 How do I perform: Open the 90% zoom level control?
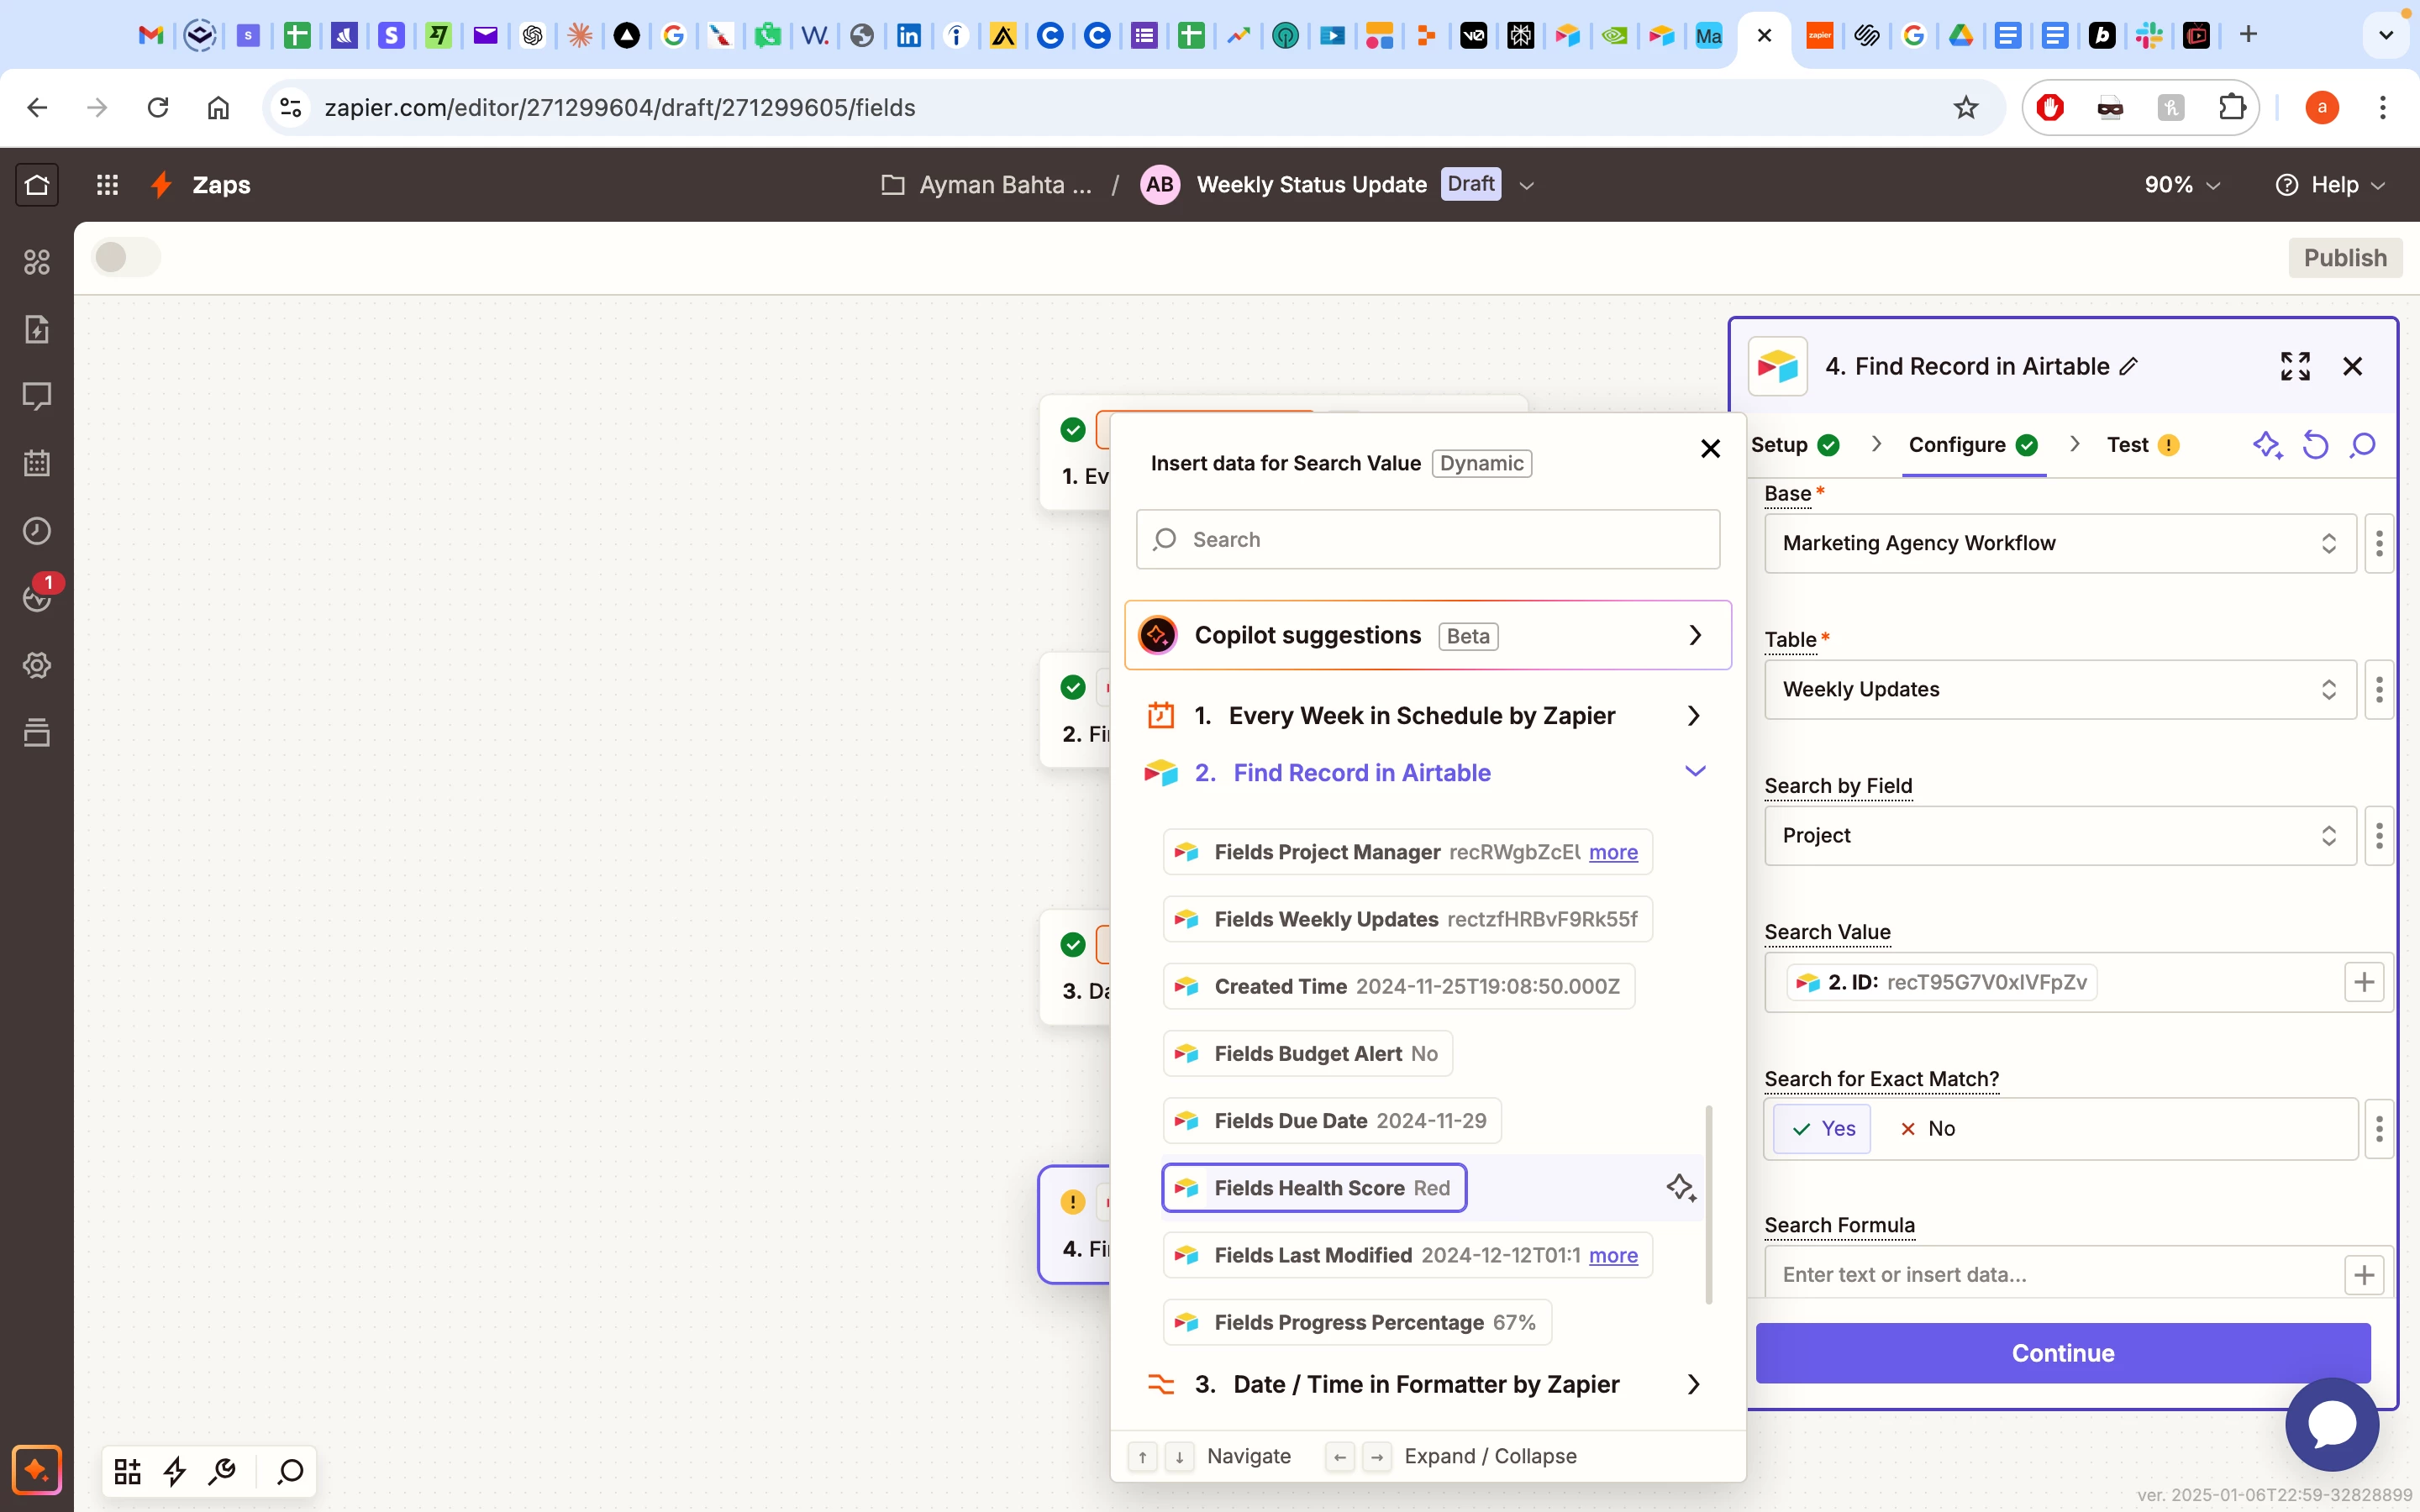(2181, 185)
